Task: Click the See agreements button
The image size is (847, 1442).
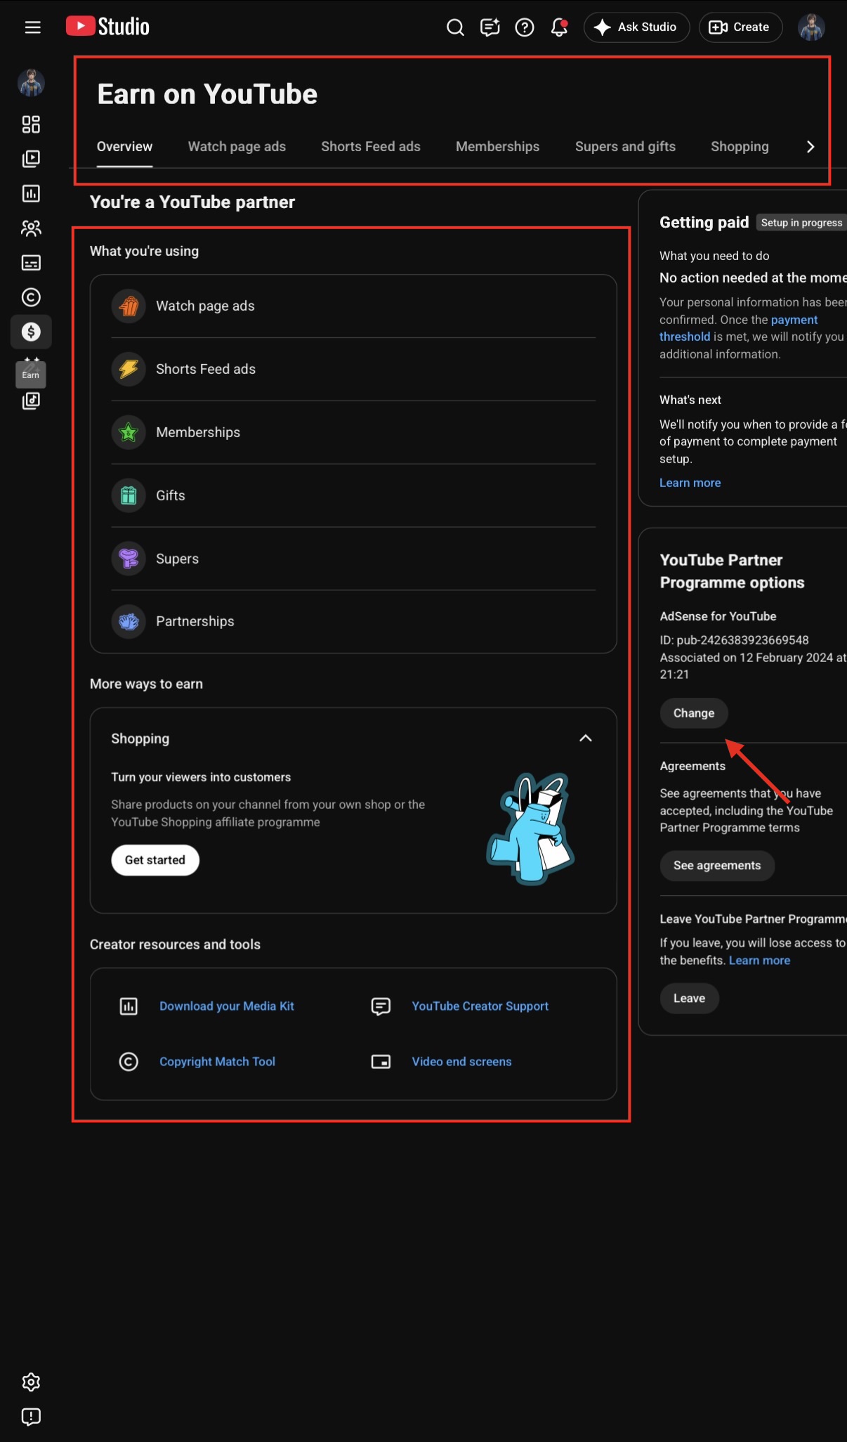Action: pyautogui.click(x=717, y=866)
